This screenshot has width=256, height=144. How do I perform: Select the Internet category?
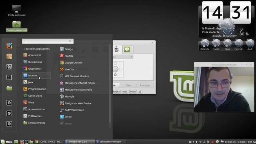[x=36, y=76]
